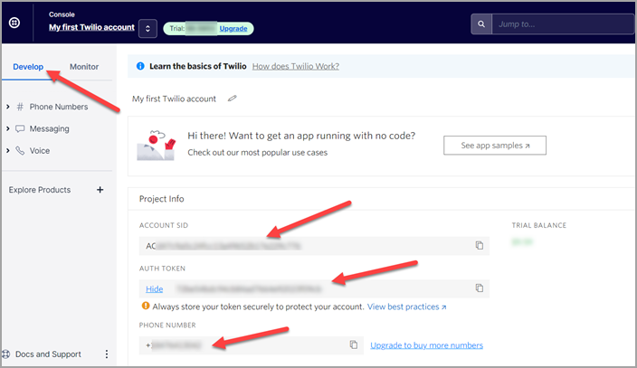Viewport: 637px width, 368px height.
Task: Click the Learn the basics of Twilio text
Action: (198, 66)
